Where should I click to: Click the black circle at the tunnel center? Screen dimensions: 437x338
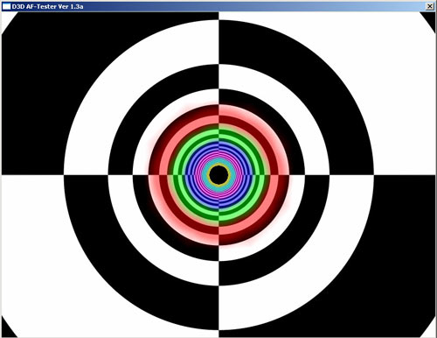pos(218,174)
